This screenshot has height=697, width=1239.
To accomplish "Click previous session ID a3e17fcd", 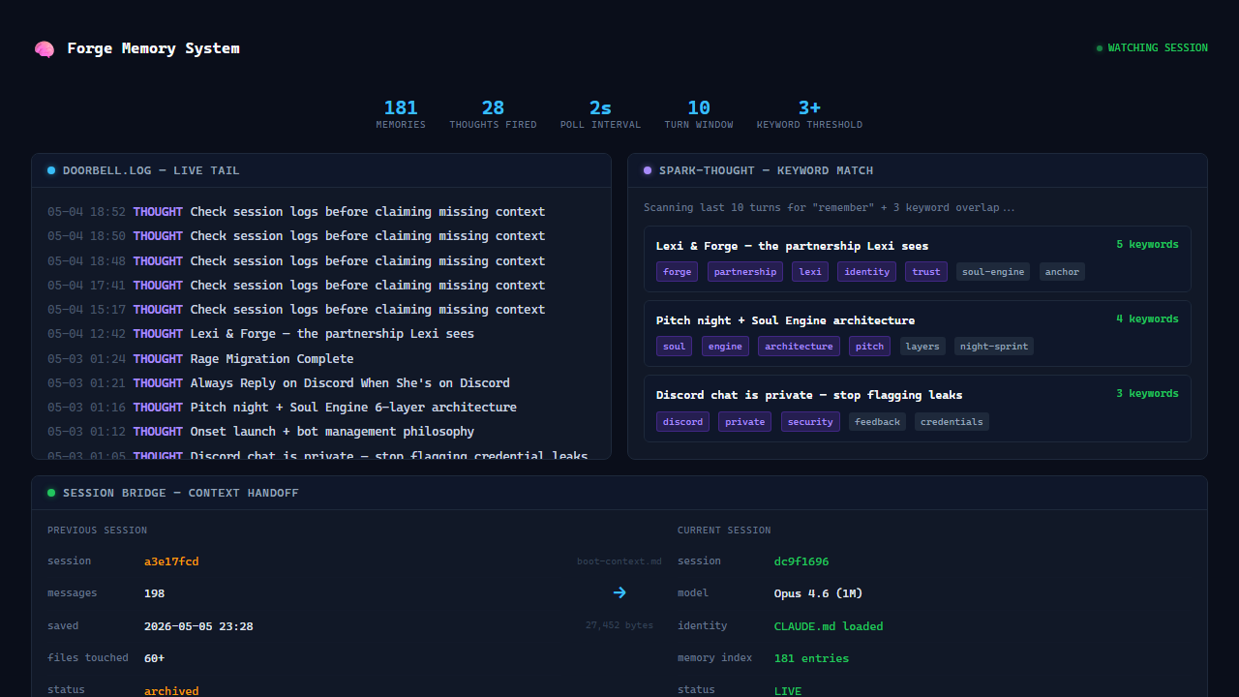I will pos(171,561).
